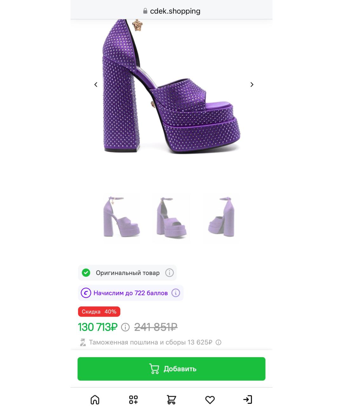343x406 pixels.
Task: Tap the Оригинальный товар badge
Action: tap(127, 273)
